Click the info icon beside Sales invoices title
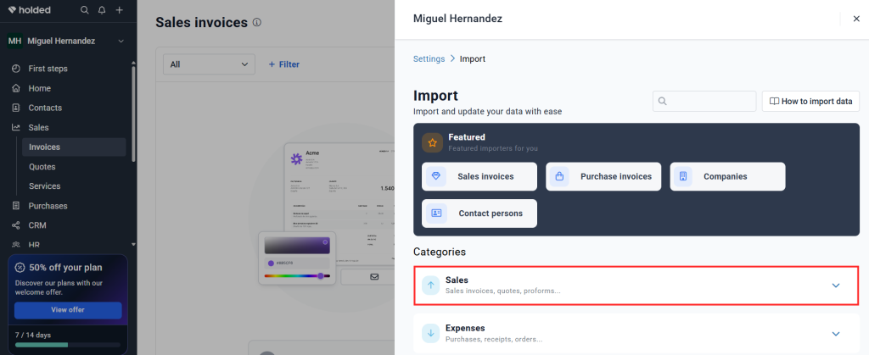Image resolution: width=869 pixels, height=355 pixels. click(x=256, y=23)
